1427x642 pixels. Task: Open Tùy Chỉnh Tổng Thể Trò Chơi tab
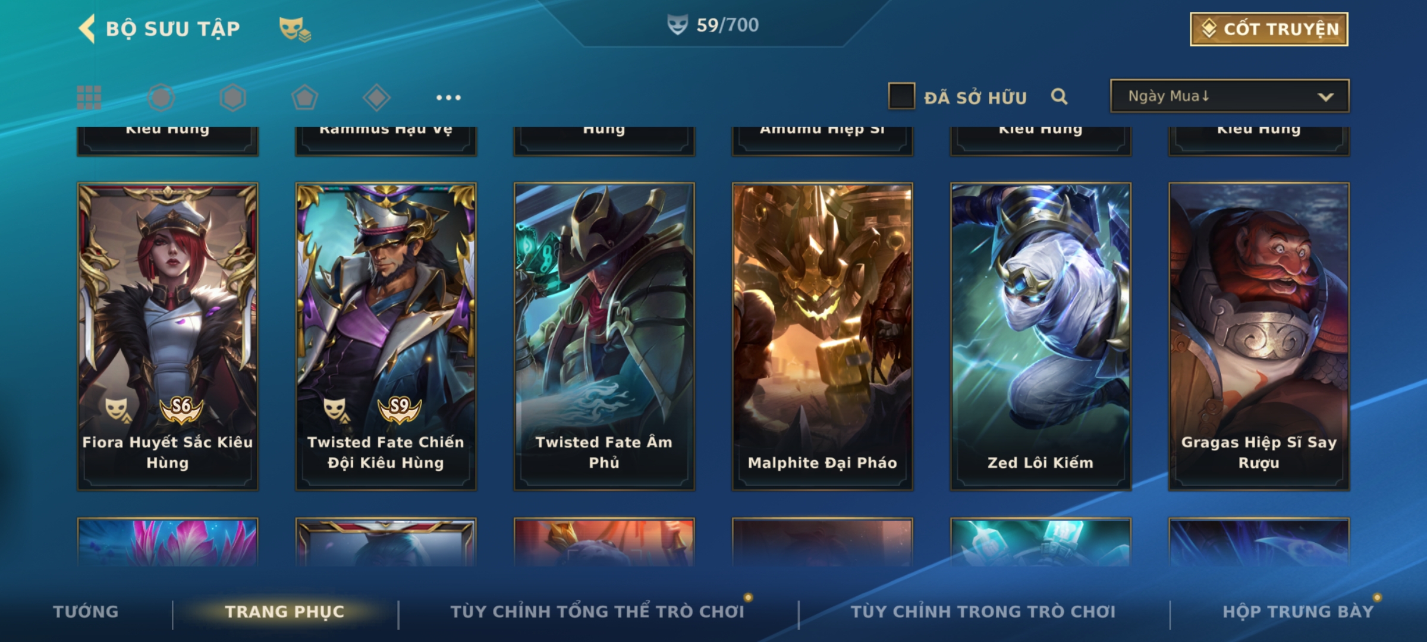click(x=598, y=612)
